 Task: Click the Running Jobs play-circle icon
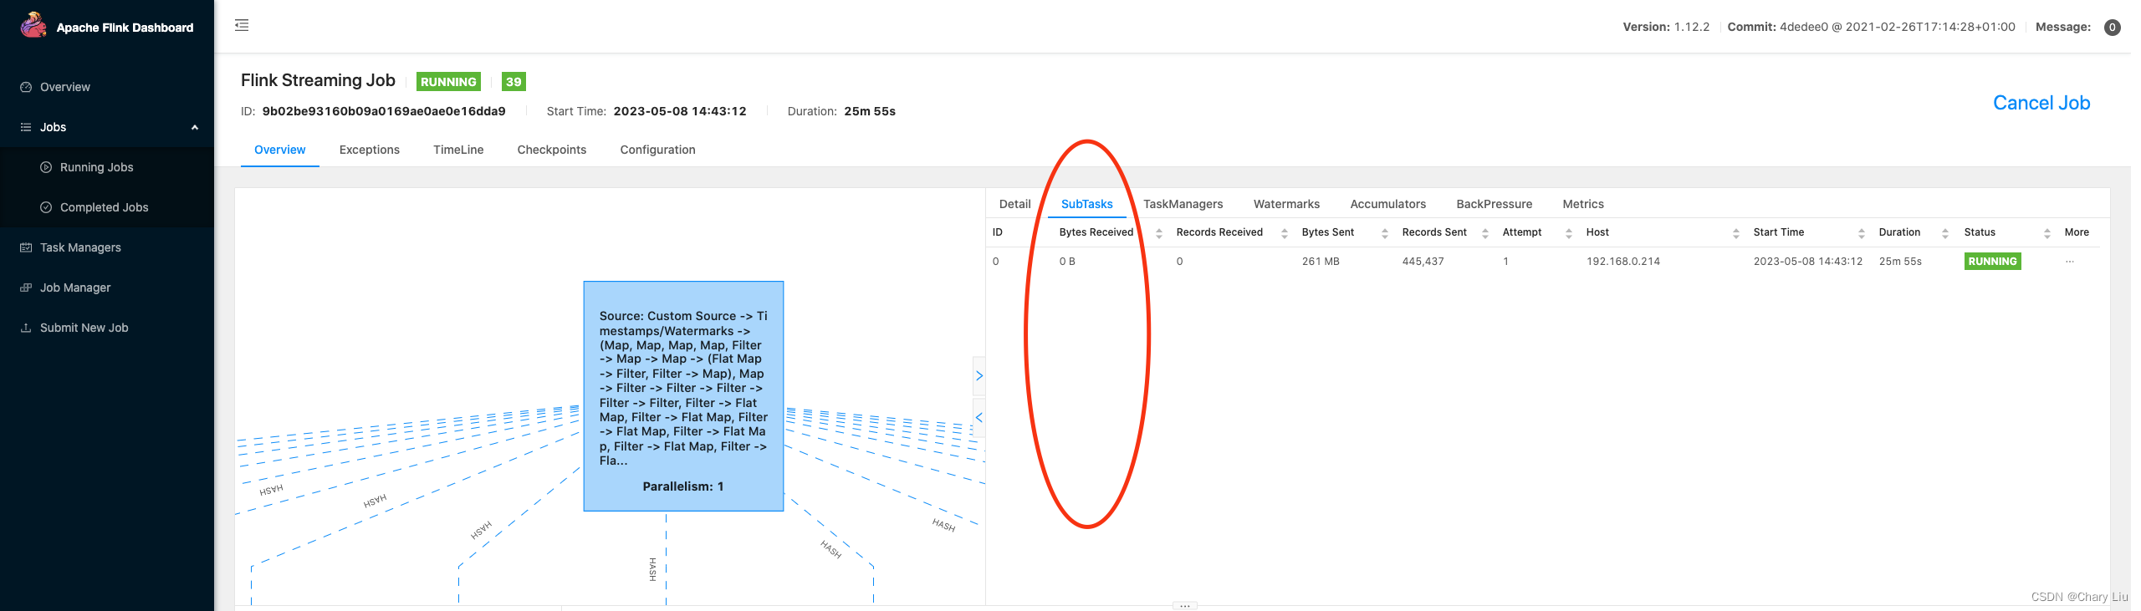46,167
